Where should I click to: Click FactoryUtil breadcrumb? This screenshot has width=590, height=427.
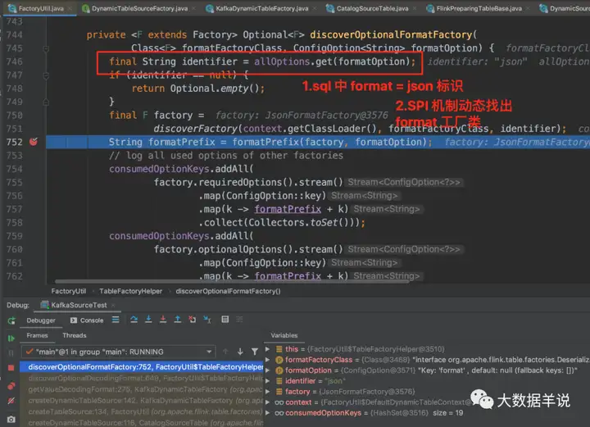coord(69,291)
